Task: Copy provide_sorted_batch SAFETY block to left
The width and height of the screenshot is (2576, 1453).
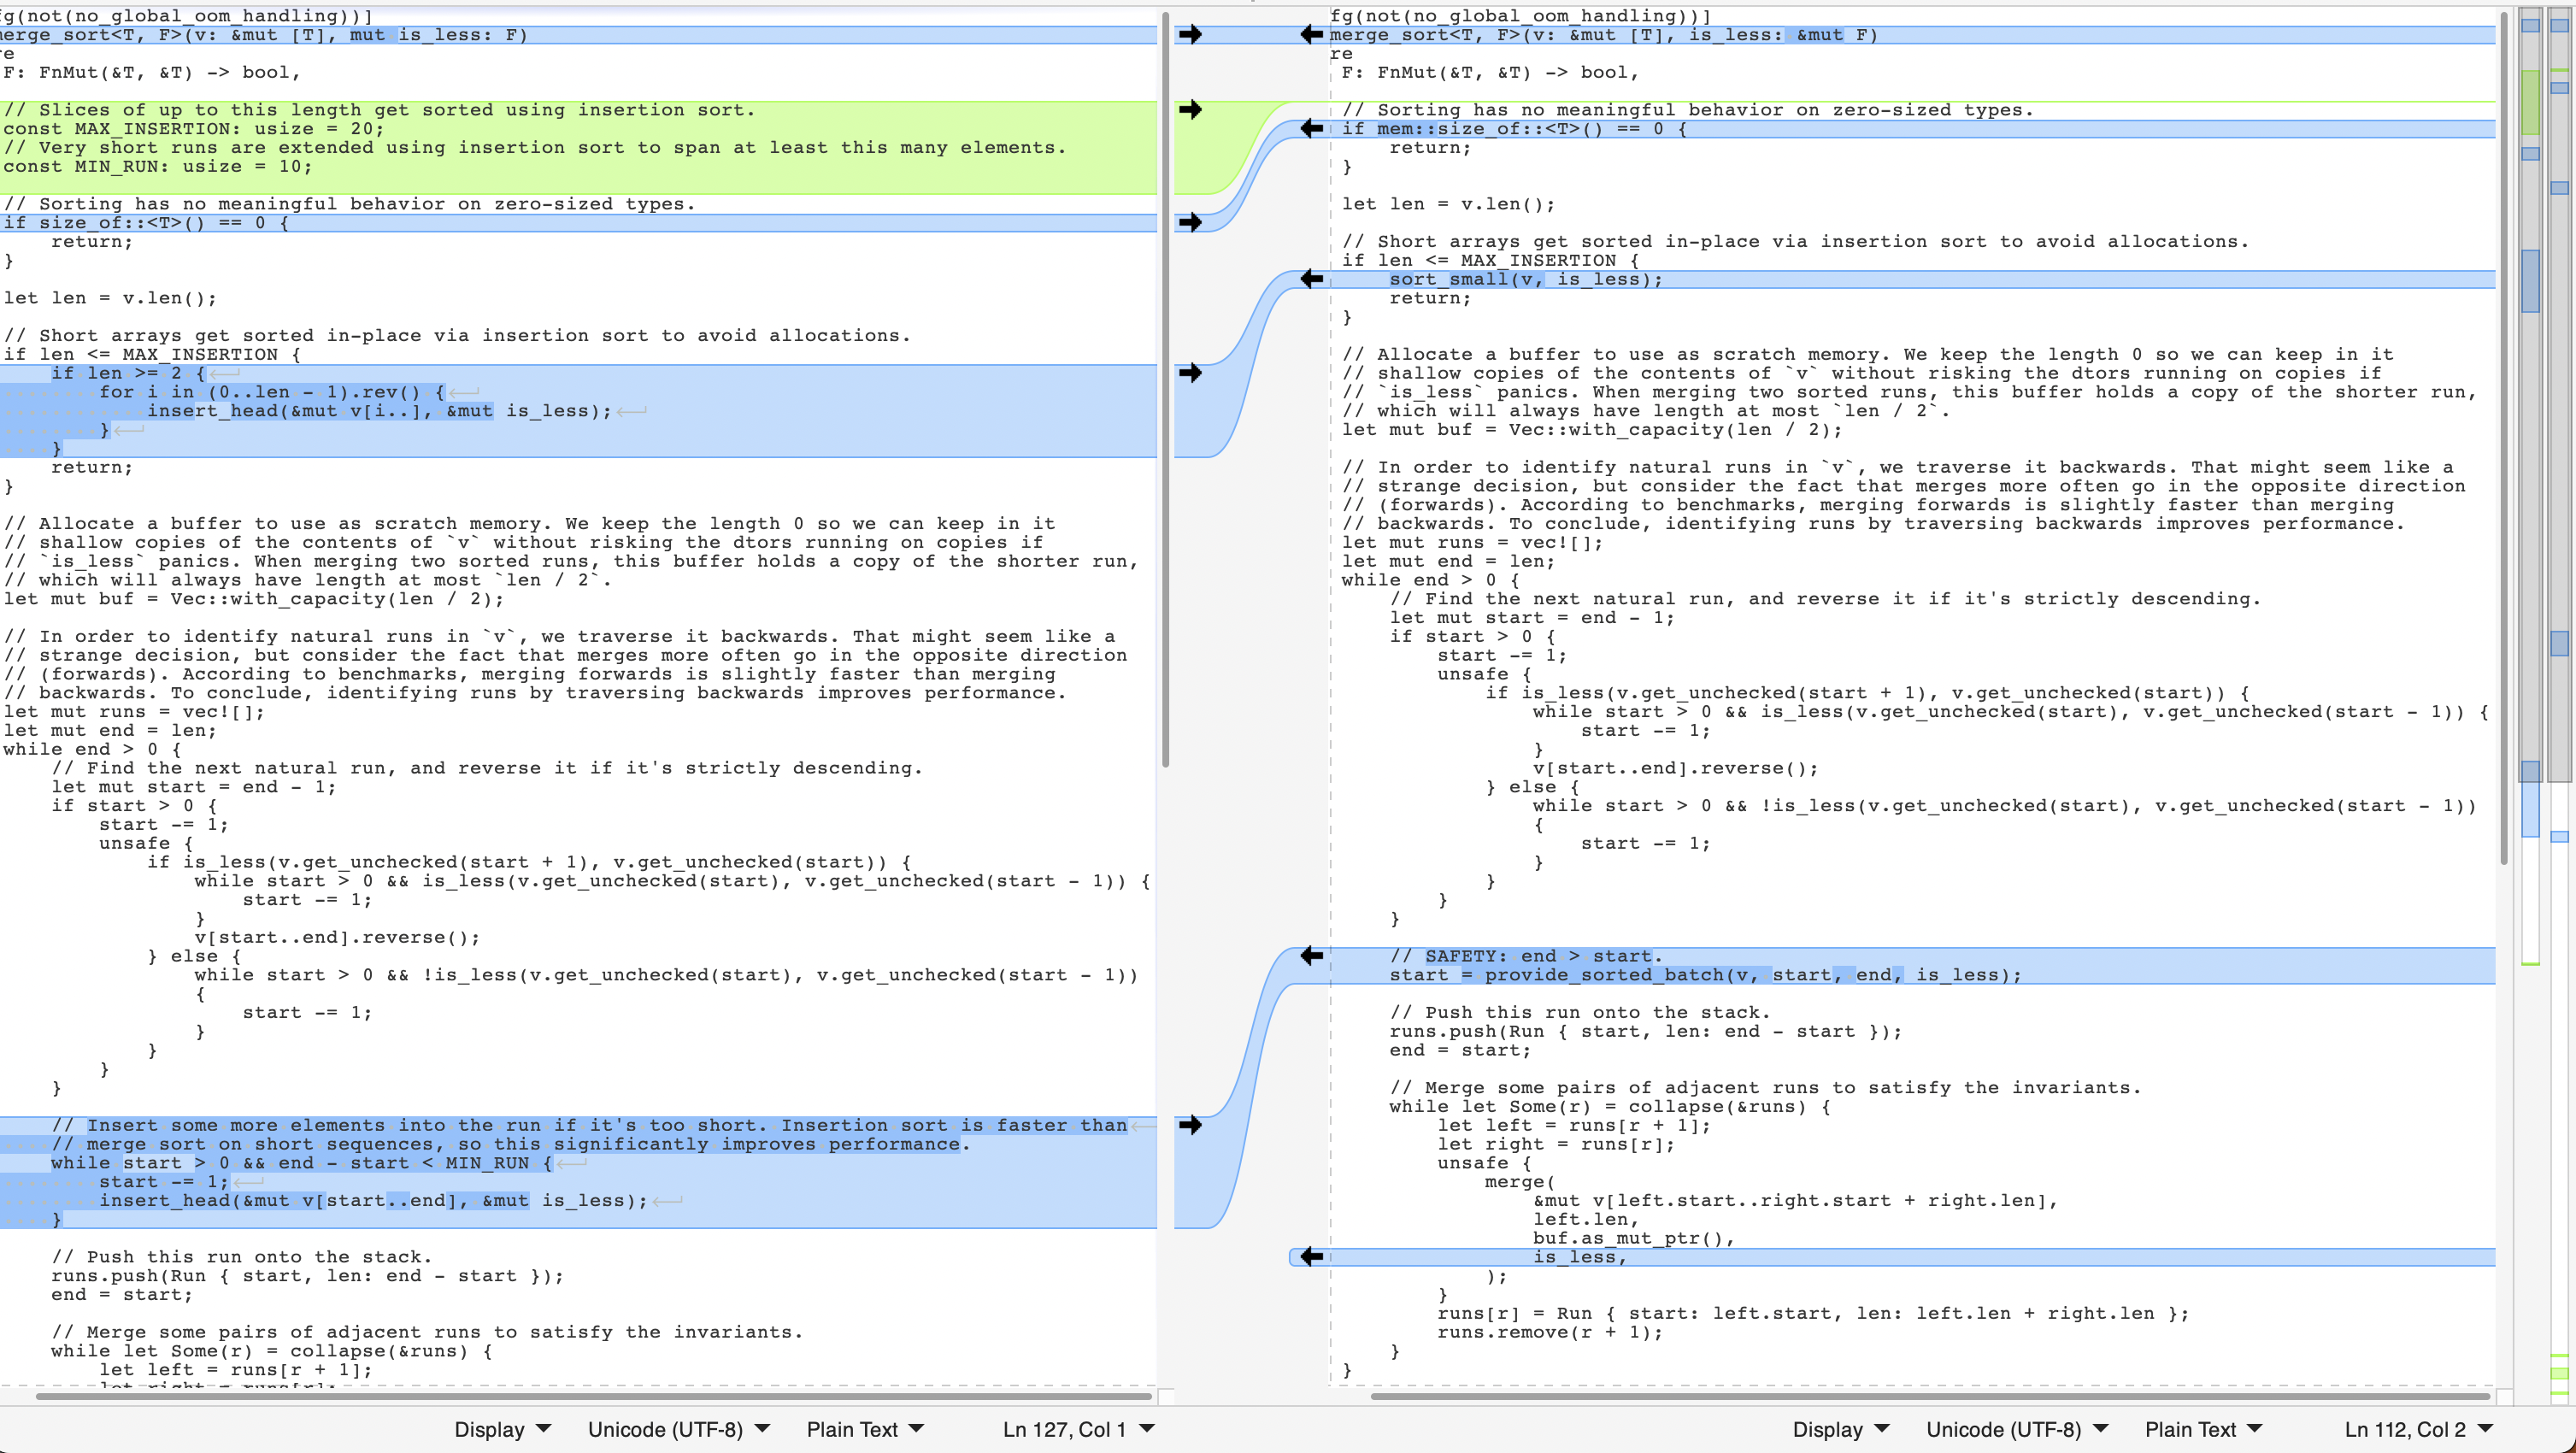Action: (1311, 956)
